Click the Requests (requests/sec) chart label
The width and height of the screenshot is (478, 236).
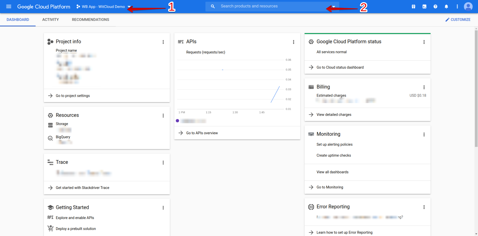click(x=206, y=52)
